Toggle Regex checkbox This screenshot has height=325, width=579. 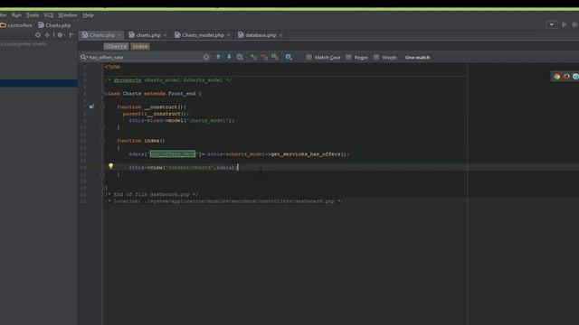pyautogui.click(x=348, y=57)
